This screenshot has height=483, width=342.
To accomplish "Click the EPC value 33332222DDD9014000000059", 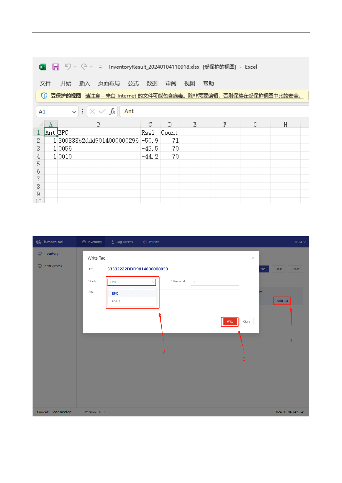I will (x=138, y=269).
